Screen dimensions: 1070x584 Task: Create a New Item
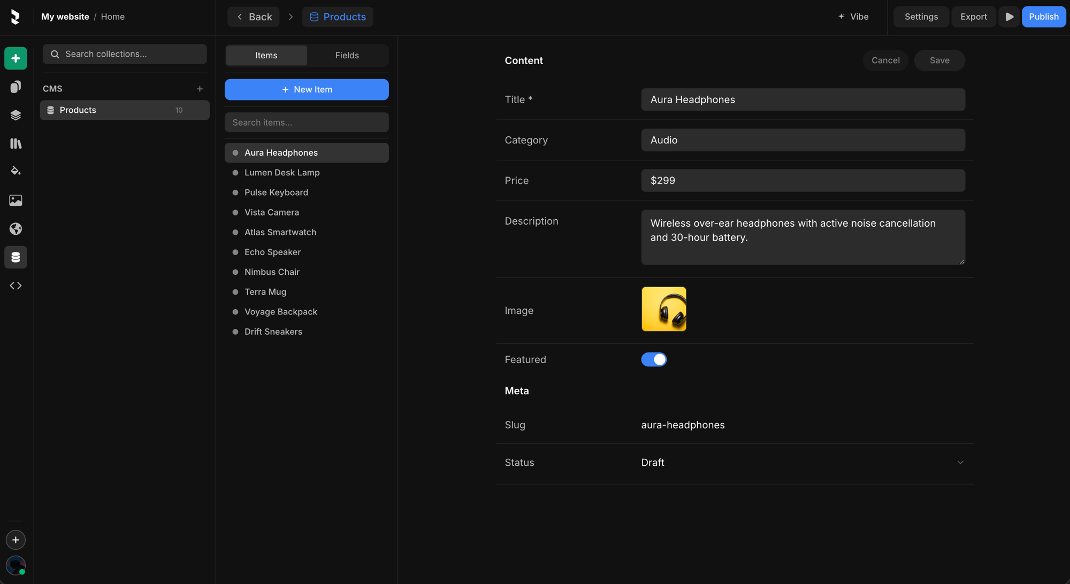pos(307,89)
